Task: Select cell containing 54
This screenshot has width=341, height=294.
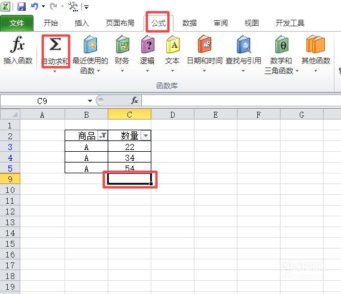Action: pyautogui.click(x=129, y=168)
